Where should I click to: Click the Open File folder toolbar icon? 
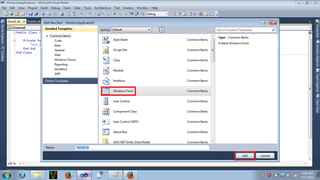[17, 14]
